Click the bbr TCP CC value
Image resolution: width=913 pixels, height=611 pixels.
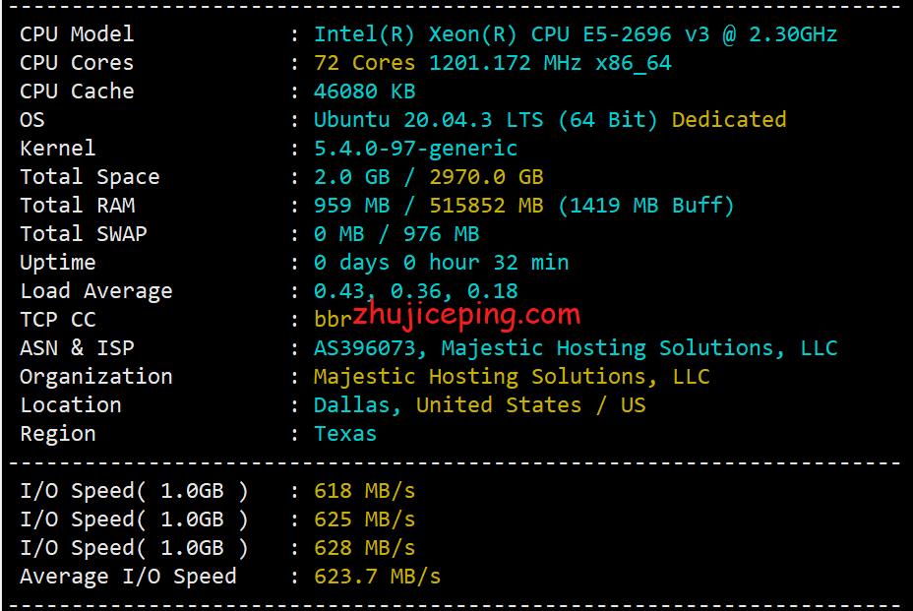332,320
